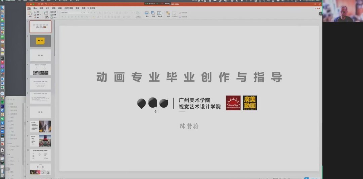Click the Shapes (形状) icon
The width and height of the screenshot is (363, 179).
153,13
